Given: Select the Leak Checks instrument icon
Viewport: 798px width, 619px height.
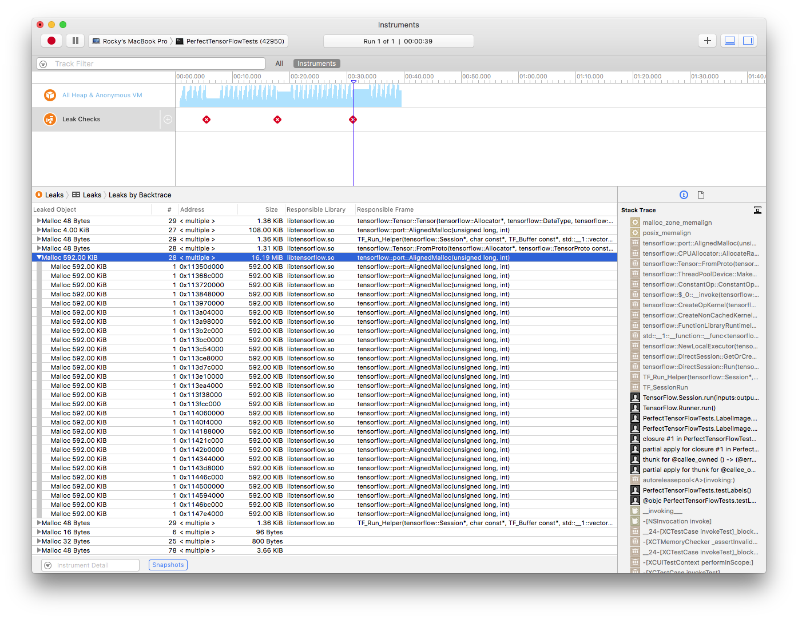Looking at the screenshot, I should pos(50,119).
